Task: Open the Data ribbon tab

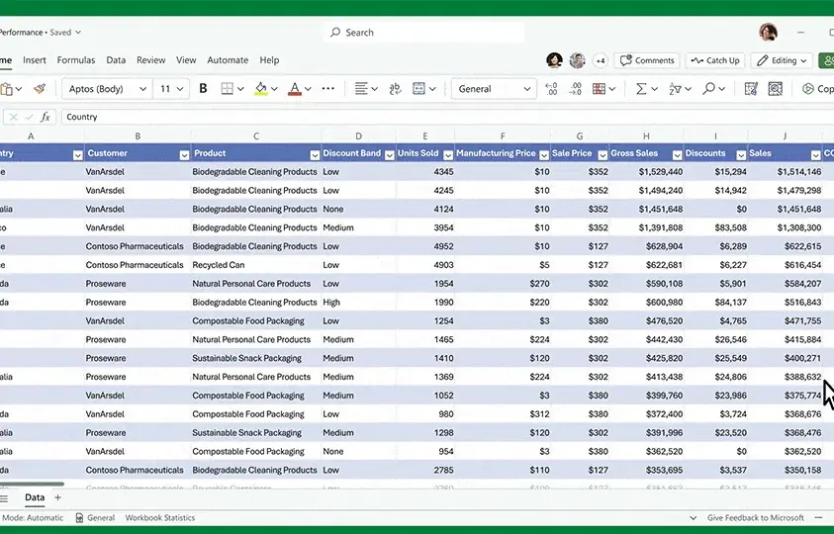Action: click(x=116, y=60)
